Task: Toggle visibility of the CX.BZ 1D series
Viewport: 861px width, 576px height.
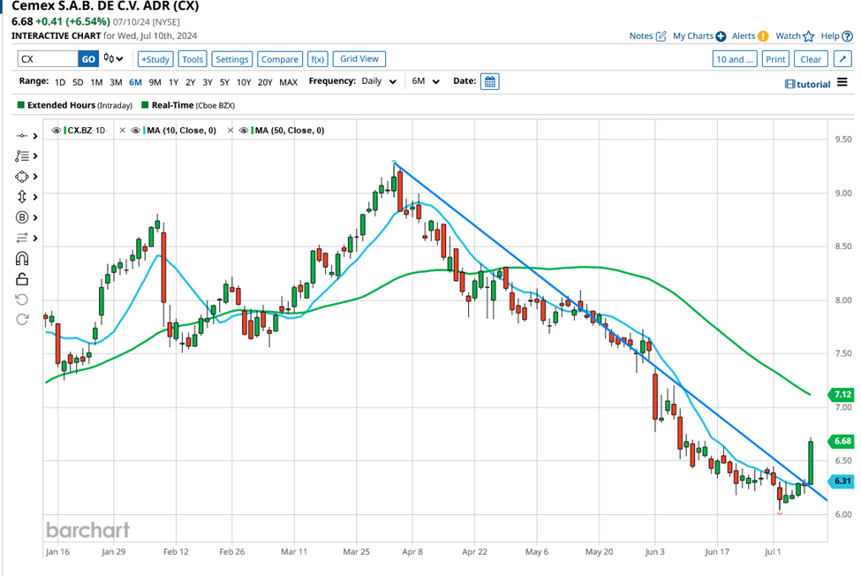Action: [x=57, y=130]
